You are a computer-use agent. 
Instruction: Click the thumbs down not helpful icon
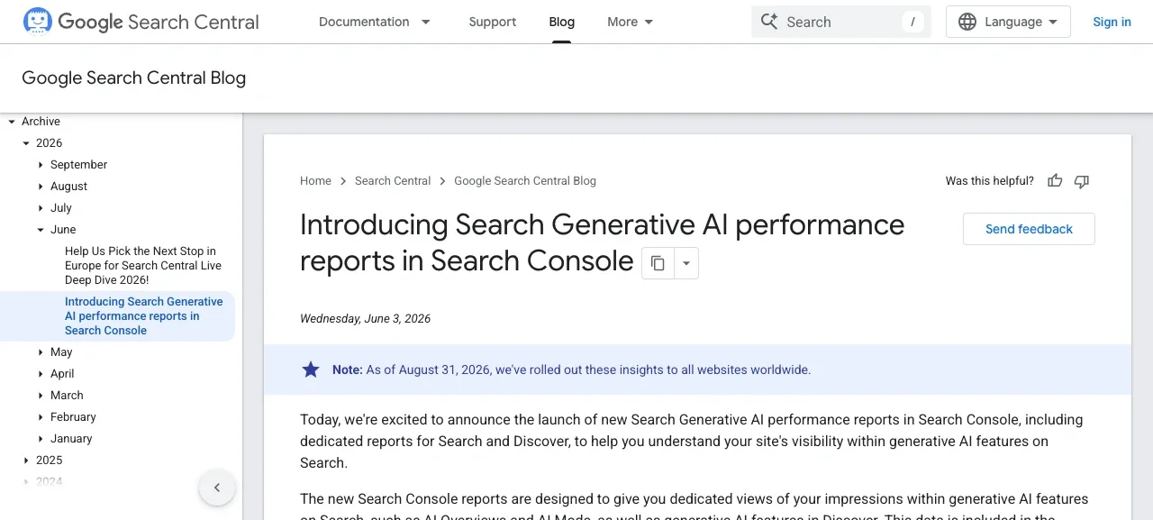(1082, 181)
